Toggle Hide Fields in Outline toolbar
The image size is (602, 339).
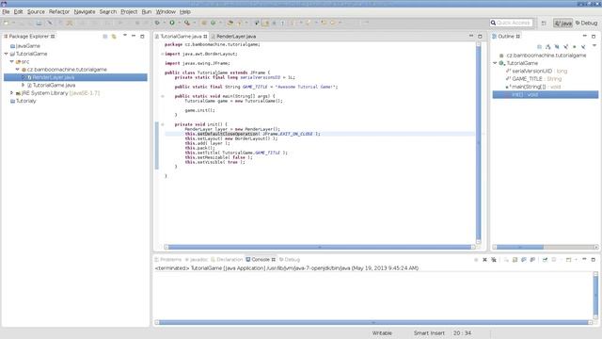(x=557, y=46)
